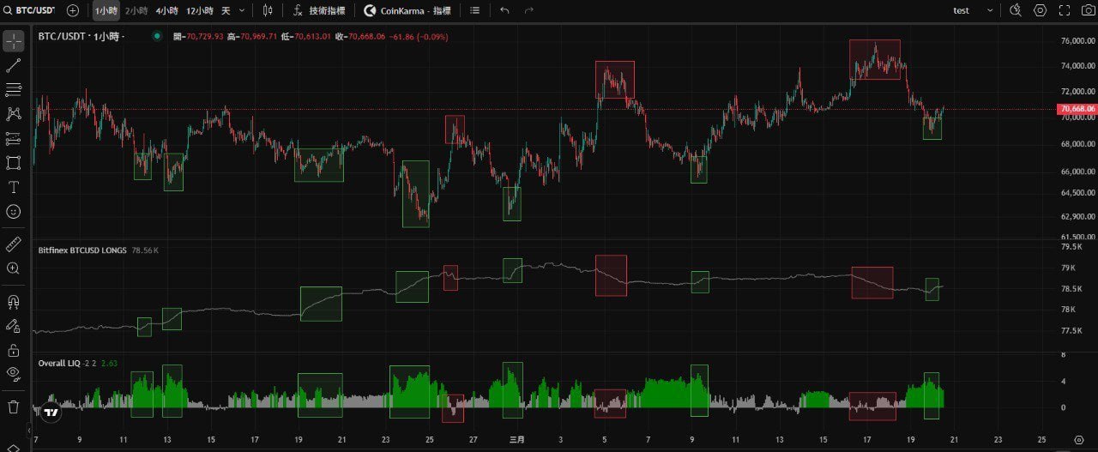Click the undo arrow button
The width and height of the screenshot is (1098, 452).
(x=504, y=10)
